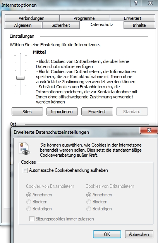
Task: Select Annehmen for Erstanbieter cookies
Action: coord(29,195)
